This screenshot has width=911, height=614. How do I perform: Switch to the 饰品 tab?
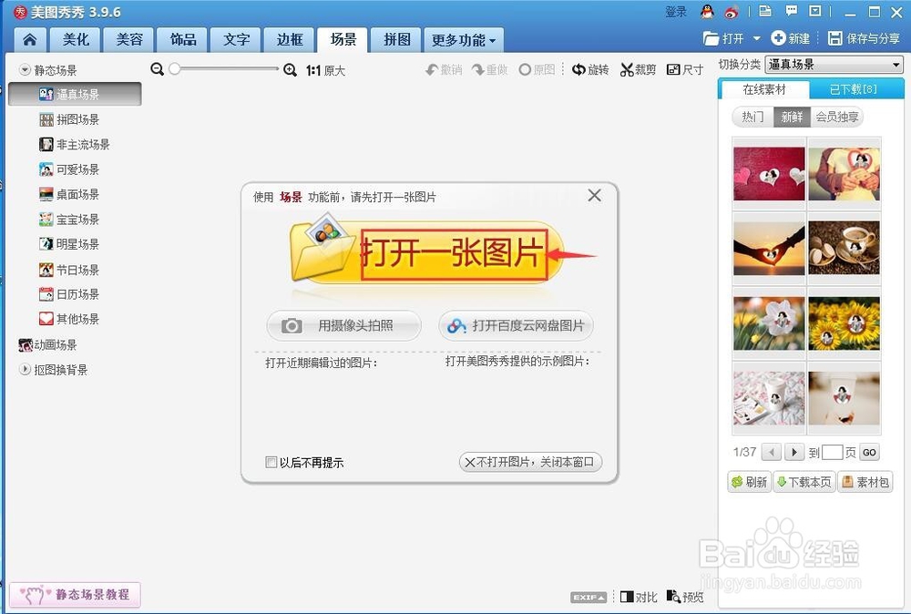[183, 39]
